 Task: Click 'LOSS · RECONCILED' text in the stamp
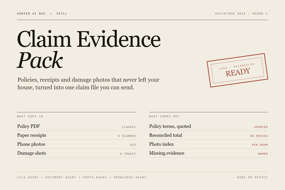coord(237,67)
